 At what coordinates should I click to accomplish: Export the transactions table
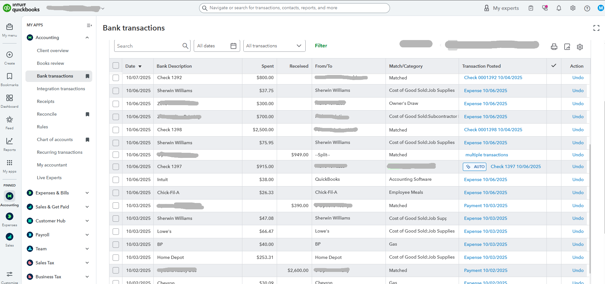pos(567,47)
